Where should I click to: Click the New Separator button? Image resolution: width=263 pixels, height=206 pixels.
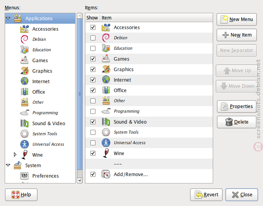[237, 51]
